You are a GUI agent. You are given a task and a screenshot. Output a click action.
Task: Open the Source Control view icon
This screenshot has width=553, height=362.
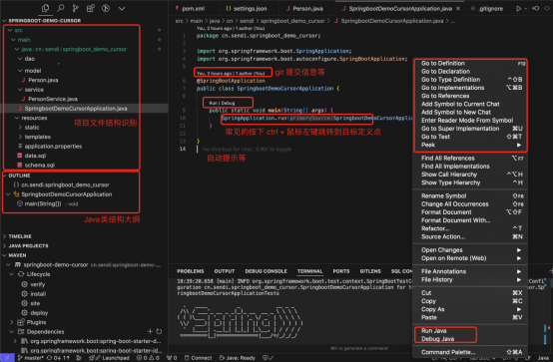click(x=76, y=8)
